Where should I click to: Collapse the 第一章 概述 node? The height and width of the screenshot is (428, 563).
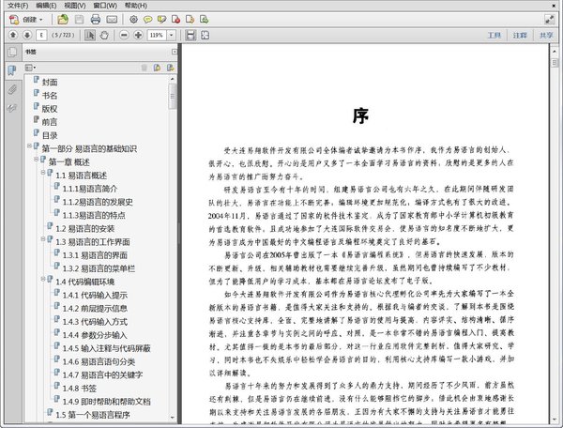pos(37,159)
